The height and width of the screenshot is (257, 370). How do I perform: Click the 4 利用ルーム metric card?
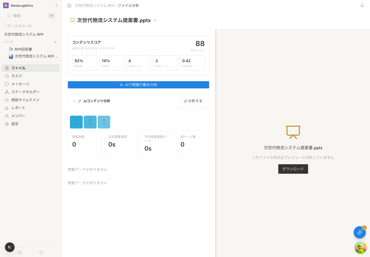click(x=138, y=63)
